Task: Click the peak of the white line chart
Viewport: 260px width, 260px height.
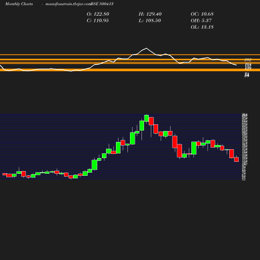Action: tap(147, 48)
